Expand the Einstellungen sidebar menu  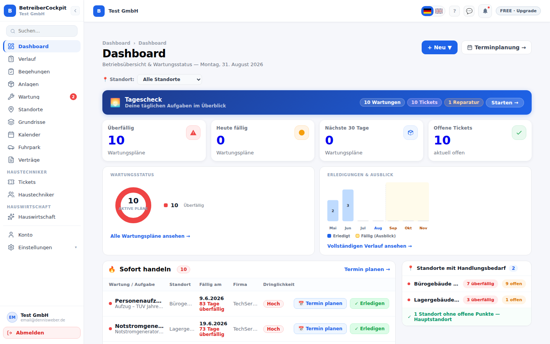(42, 247)
